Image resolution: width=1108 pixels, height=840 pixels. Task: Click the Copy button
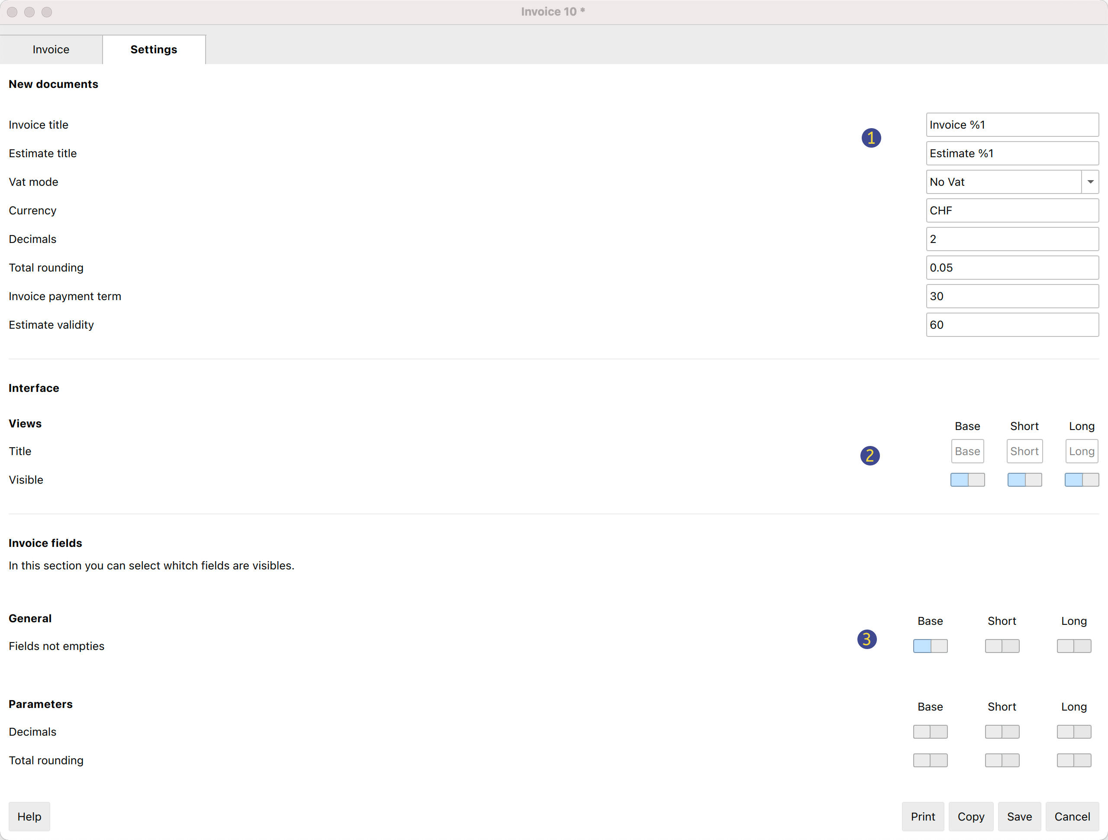coord(971,817)
